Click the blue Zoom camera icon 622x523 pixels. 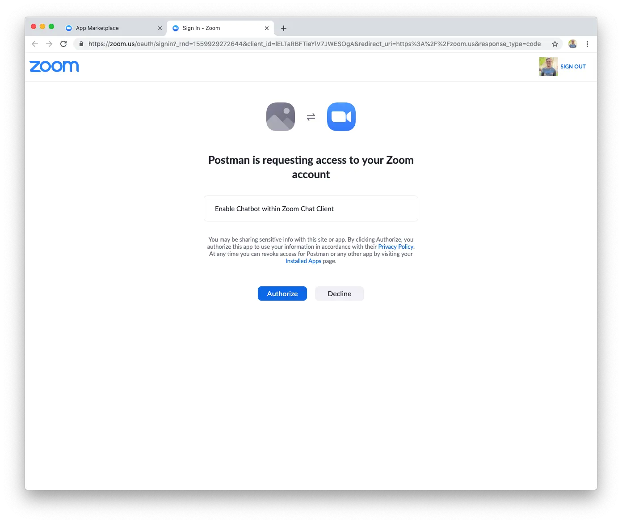(341, 117)
